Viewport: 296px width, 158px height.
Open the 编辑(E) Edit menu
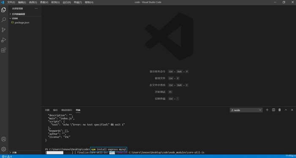pos(22,2)
